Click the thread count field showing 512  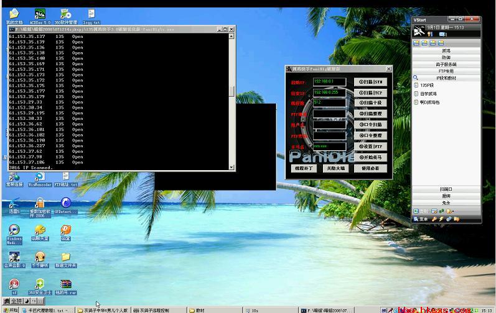tap(329, 102)
